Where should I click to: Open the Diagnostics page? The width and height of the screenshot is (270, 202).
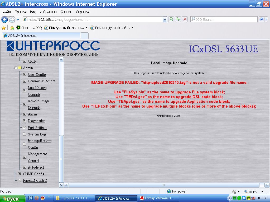coord(36,121)
